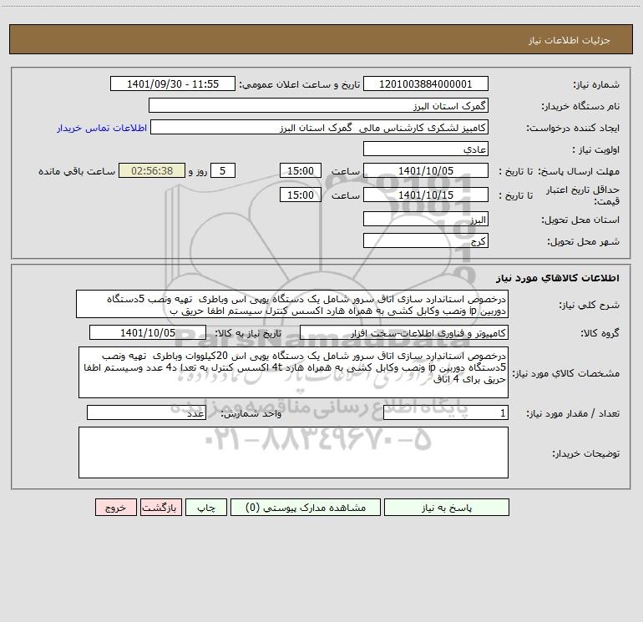Click the 'پاسخ به نیاز' button
Viewport: 643px width, 622px height.
pyautogui.click(x=447, y=508)
